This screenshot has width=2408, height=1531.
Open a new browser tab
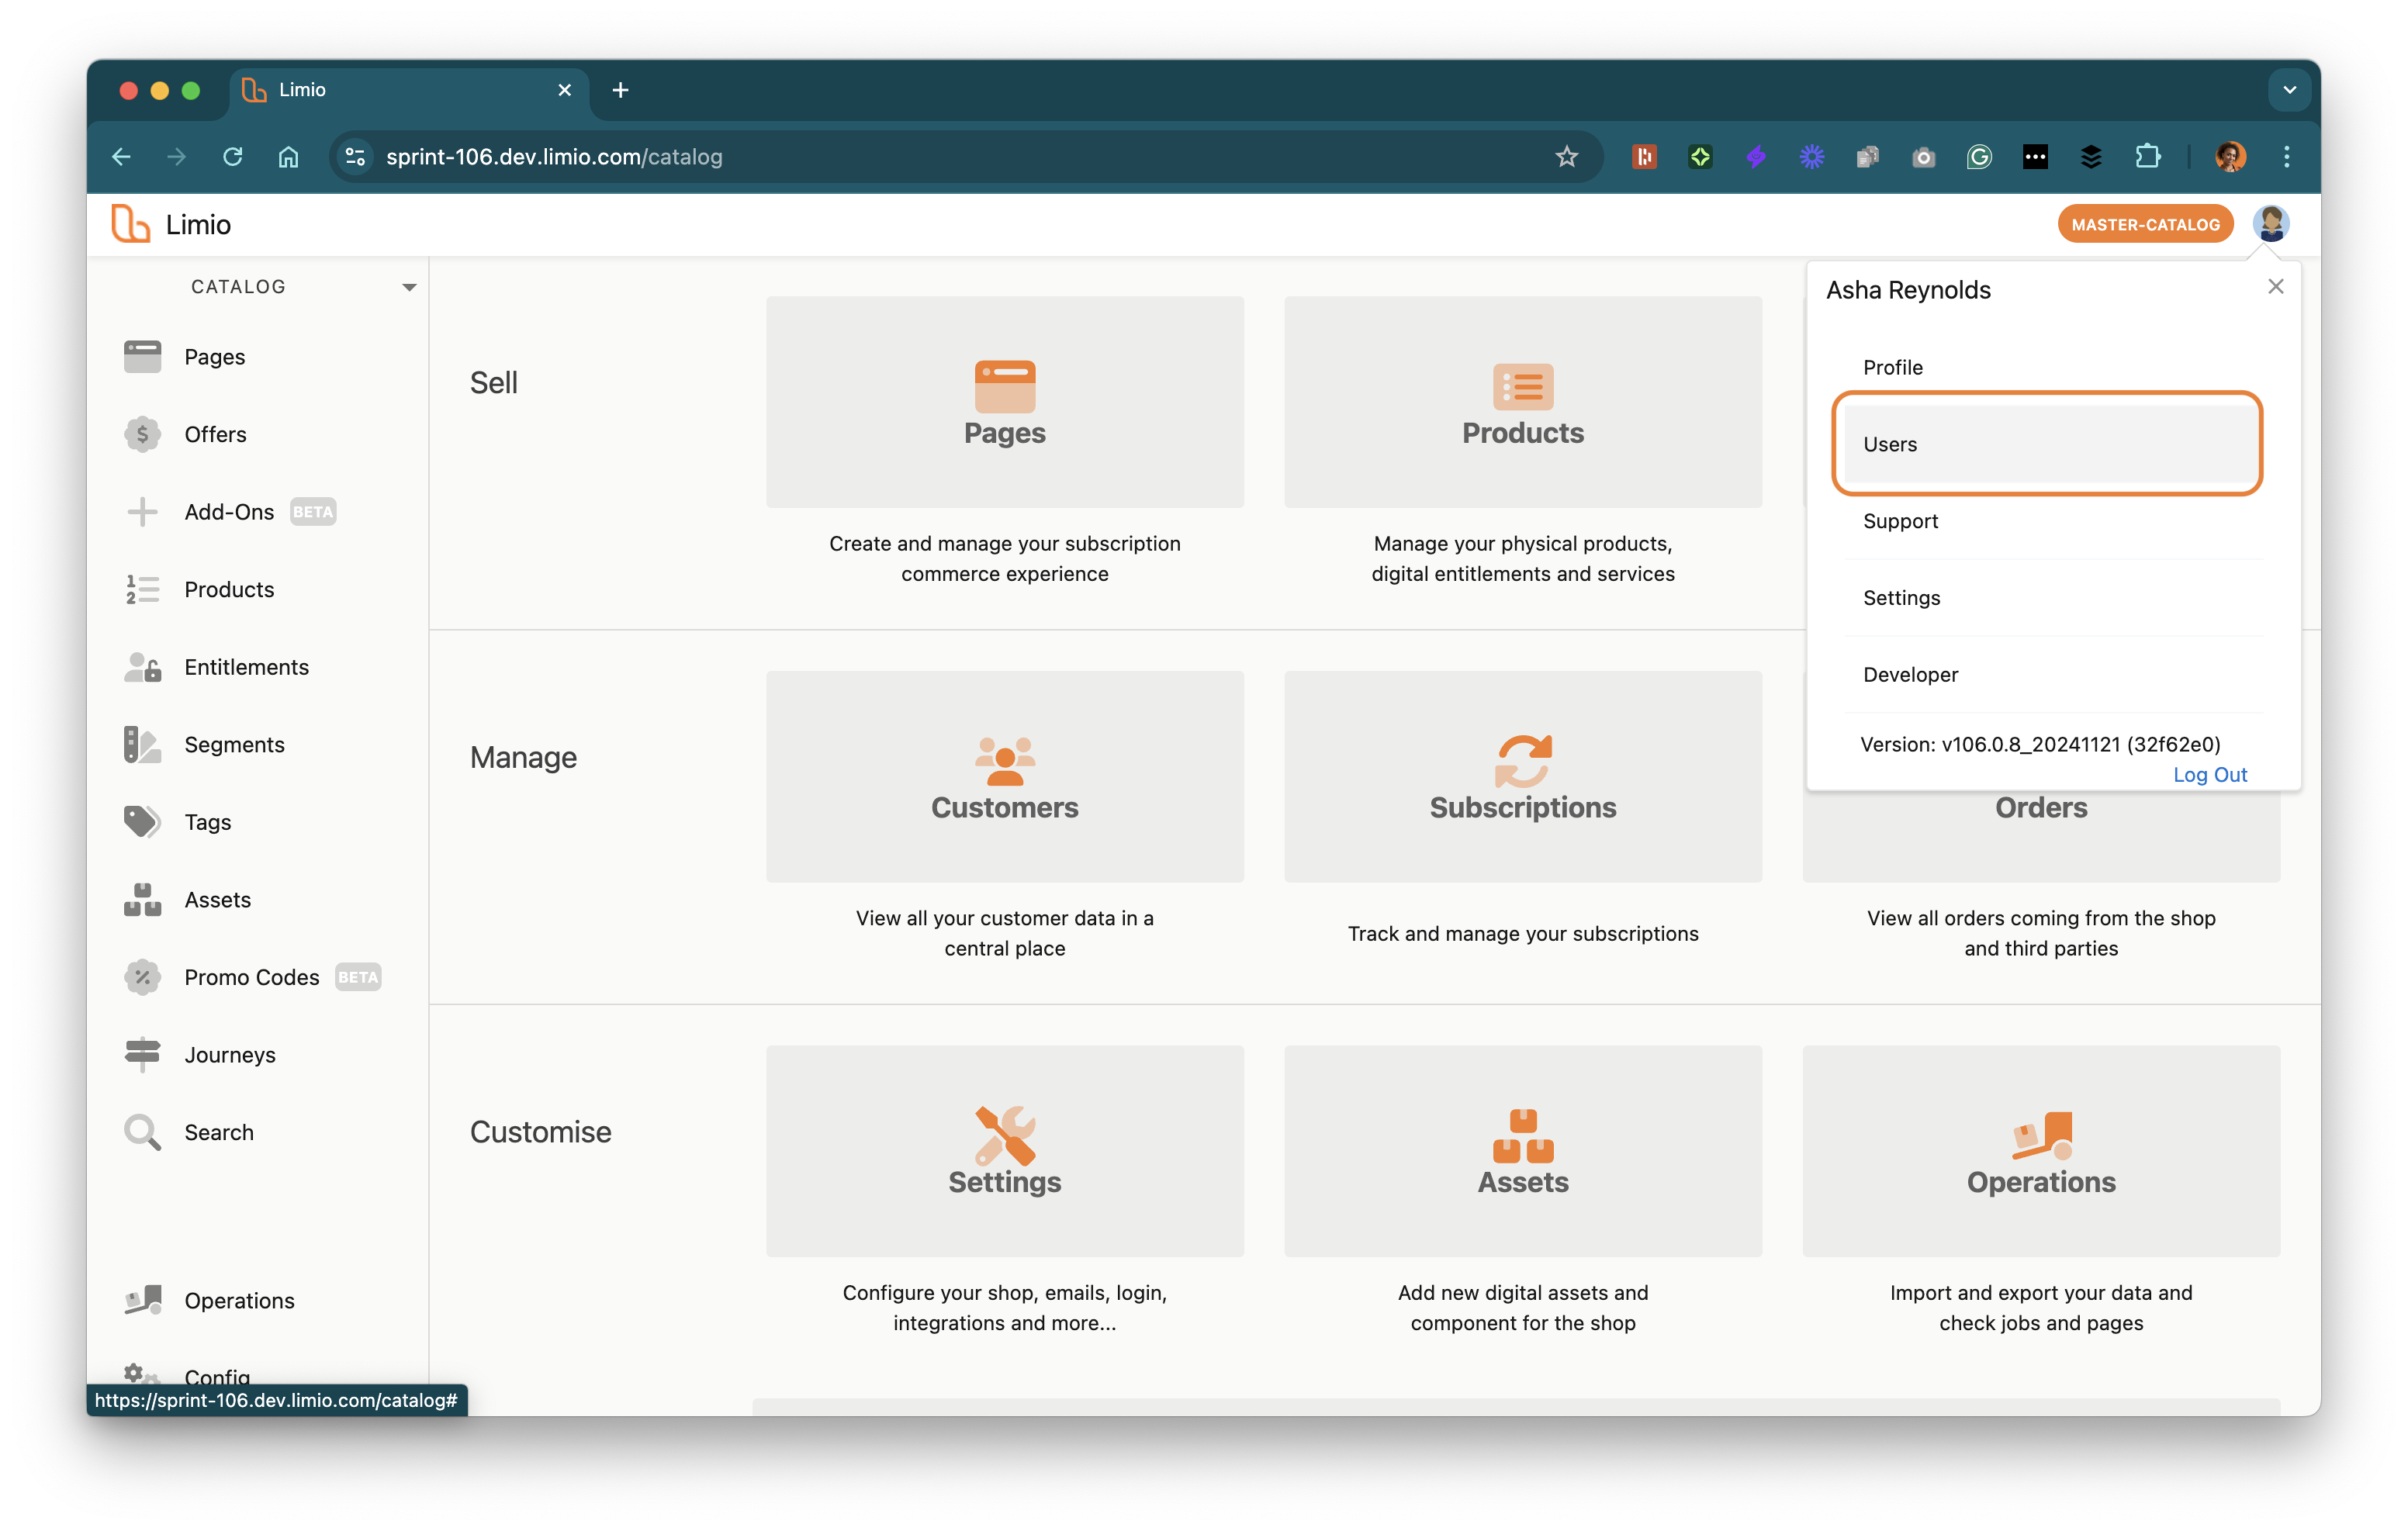pyautogui.click(x=620, y=90)
